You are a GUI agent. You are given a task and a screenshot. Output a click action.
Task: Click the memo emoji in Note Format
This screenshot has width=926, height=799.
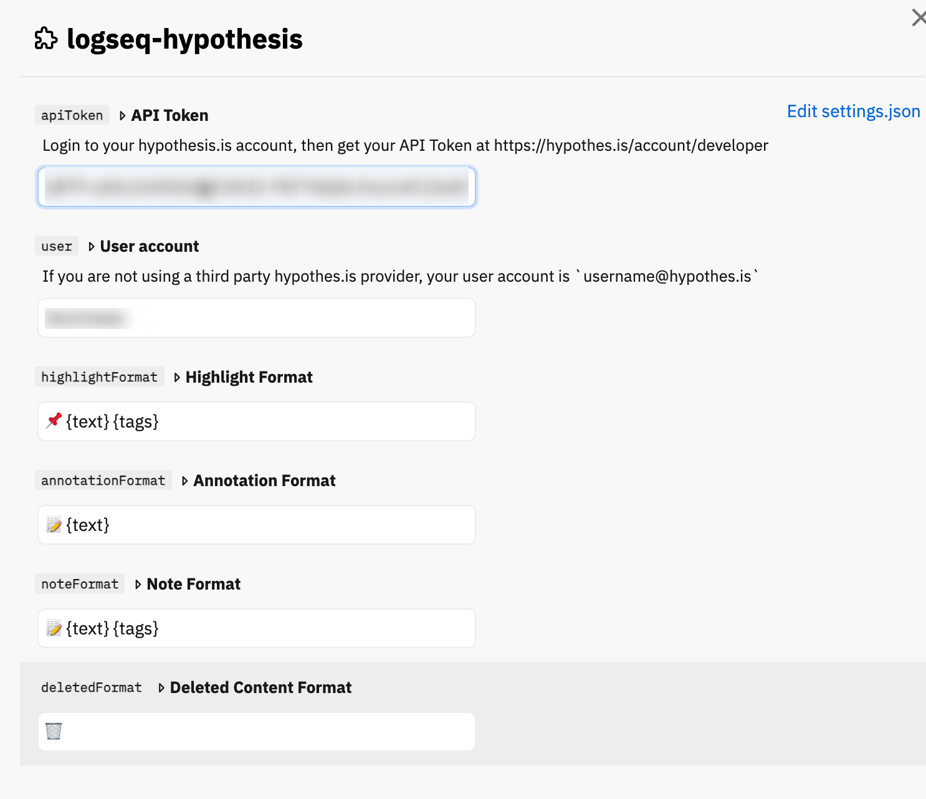(x=54, y=628)
